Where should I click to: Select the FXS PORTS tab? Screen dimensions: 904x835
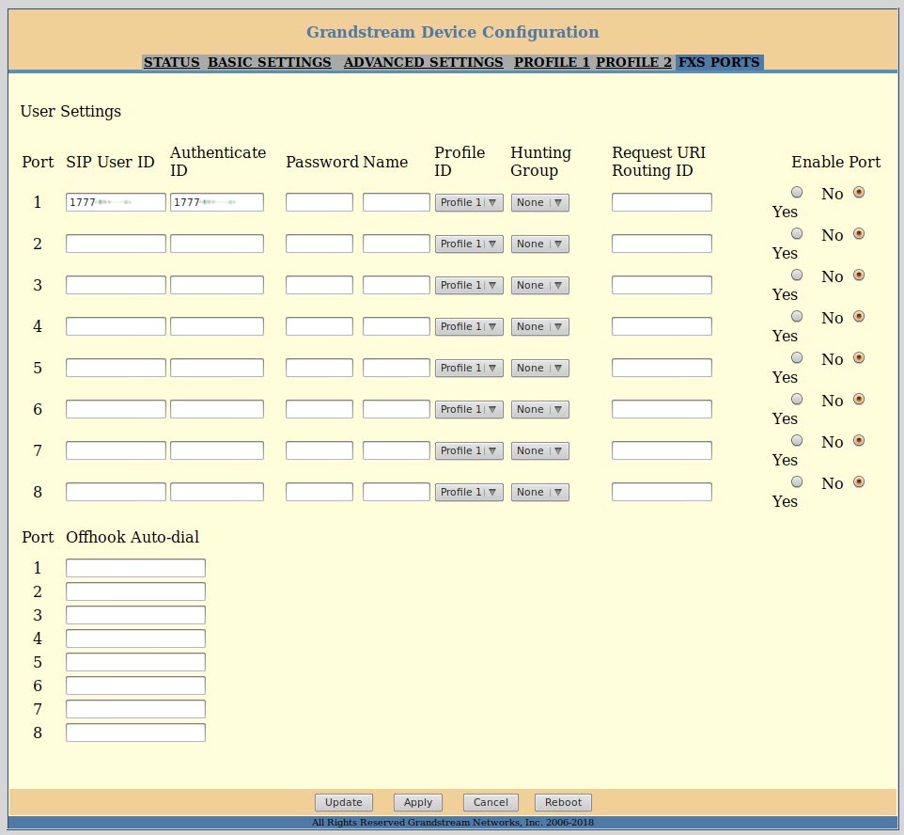[719, 62]
